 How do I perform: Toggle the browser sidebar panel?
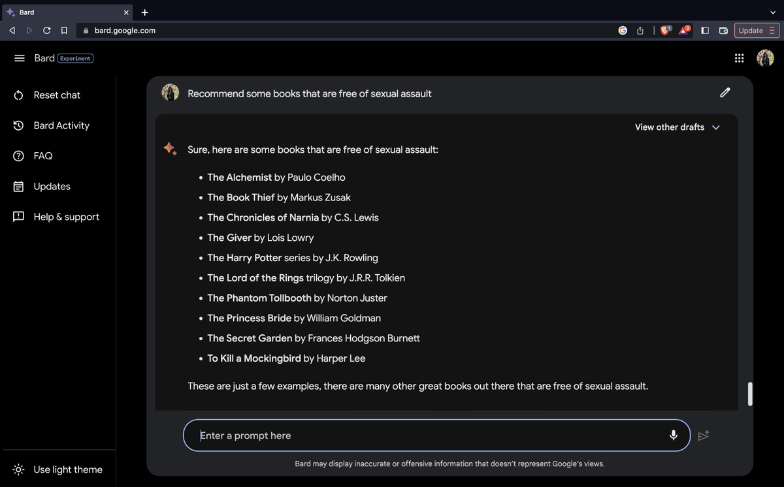(x=705, y=30)
